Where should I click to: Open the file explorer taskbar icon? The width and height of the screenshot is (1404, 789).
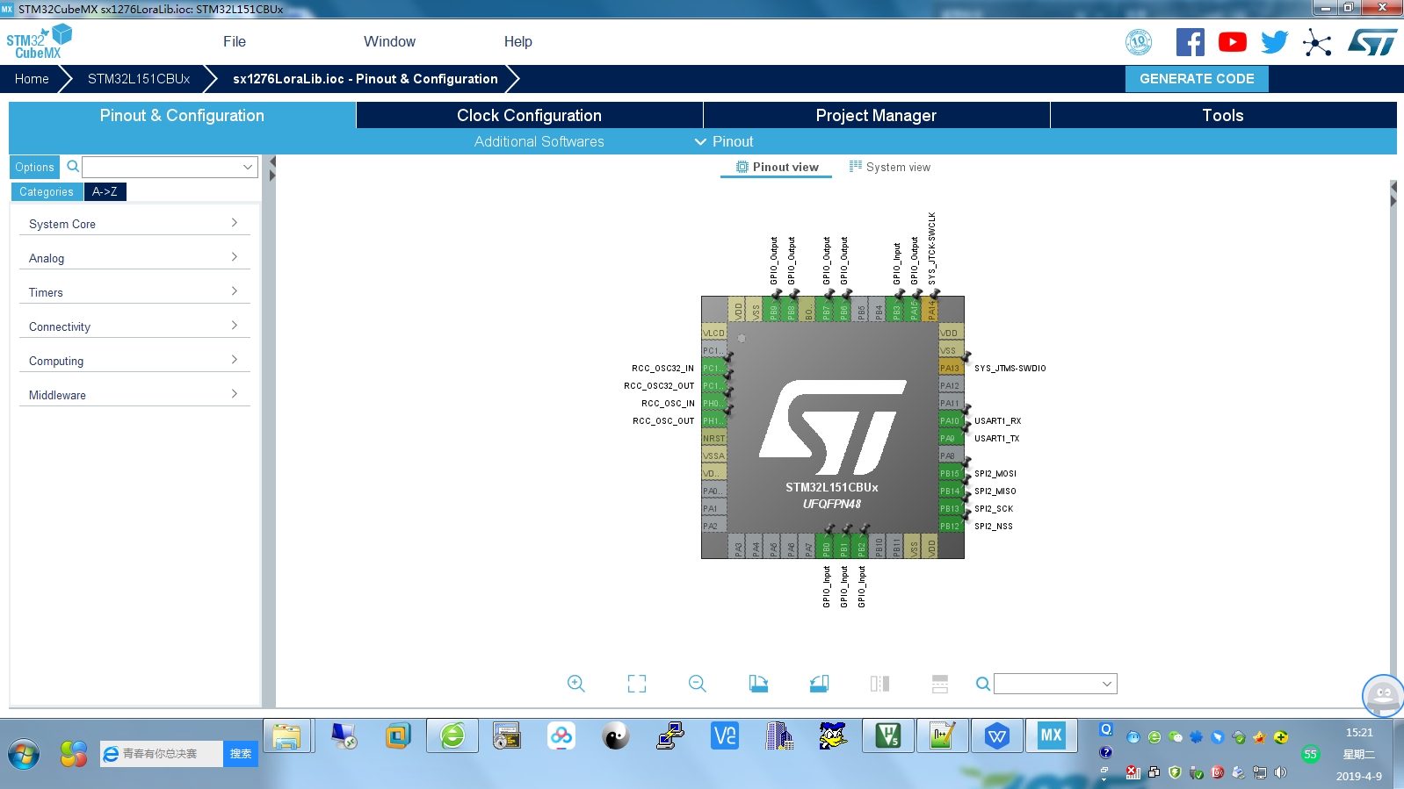(287, 735)
